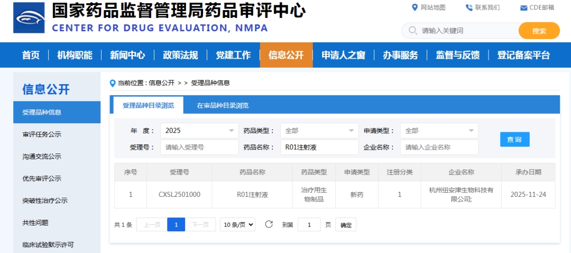Click the location pin icon beside 当前位置
Viewport: 571px width, 253px height.
113,83
